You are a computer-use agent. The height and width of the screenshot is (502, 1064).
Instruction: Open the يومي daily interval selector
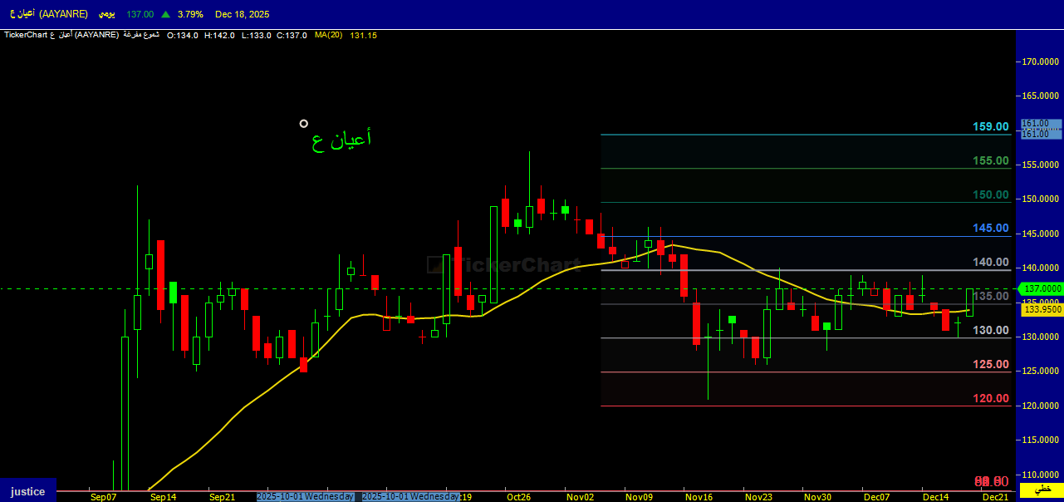[x=106, y=14]
